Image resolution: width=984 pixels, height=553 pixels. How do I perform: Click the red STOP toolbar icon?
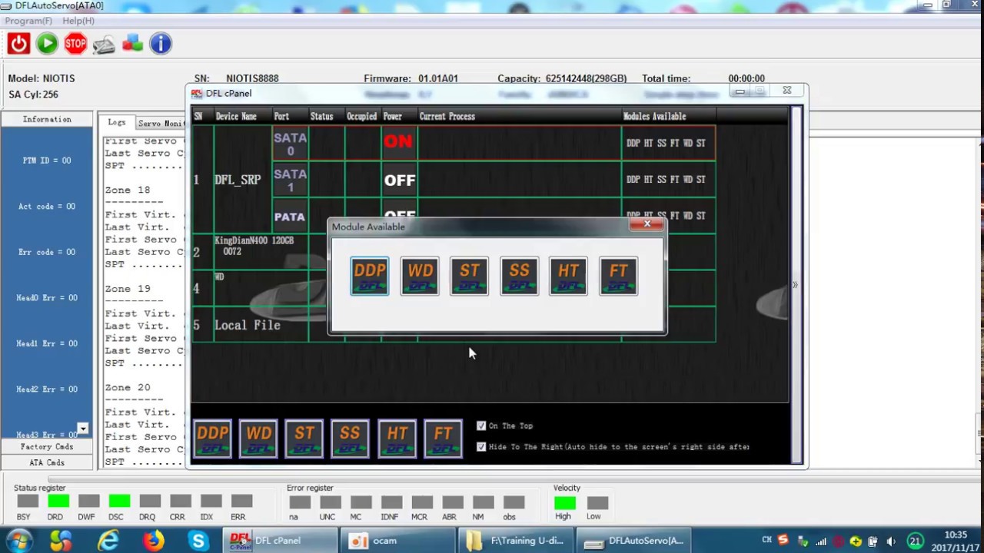point(75,44)
